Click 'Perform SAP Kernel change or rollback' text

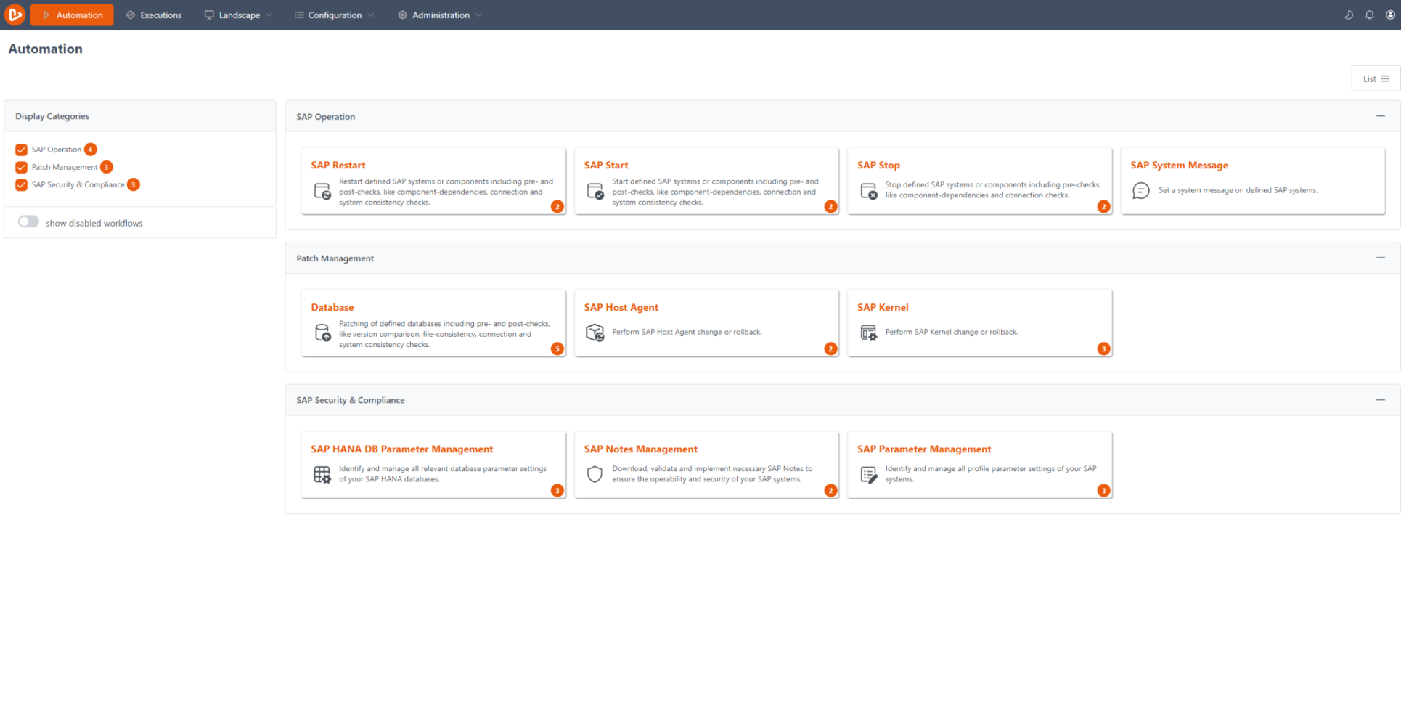point(952,333)
